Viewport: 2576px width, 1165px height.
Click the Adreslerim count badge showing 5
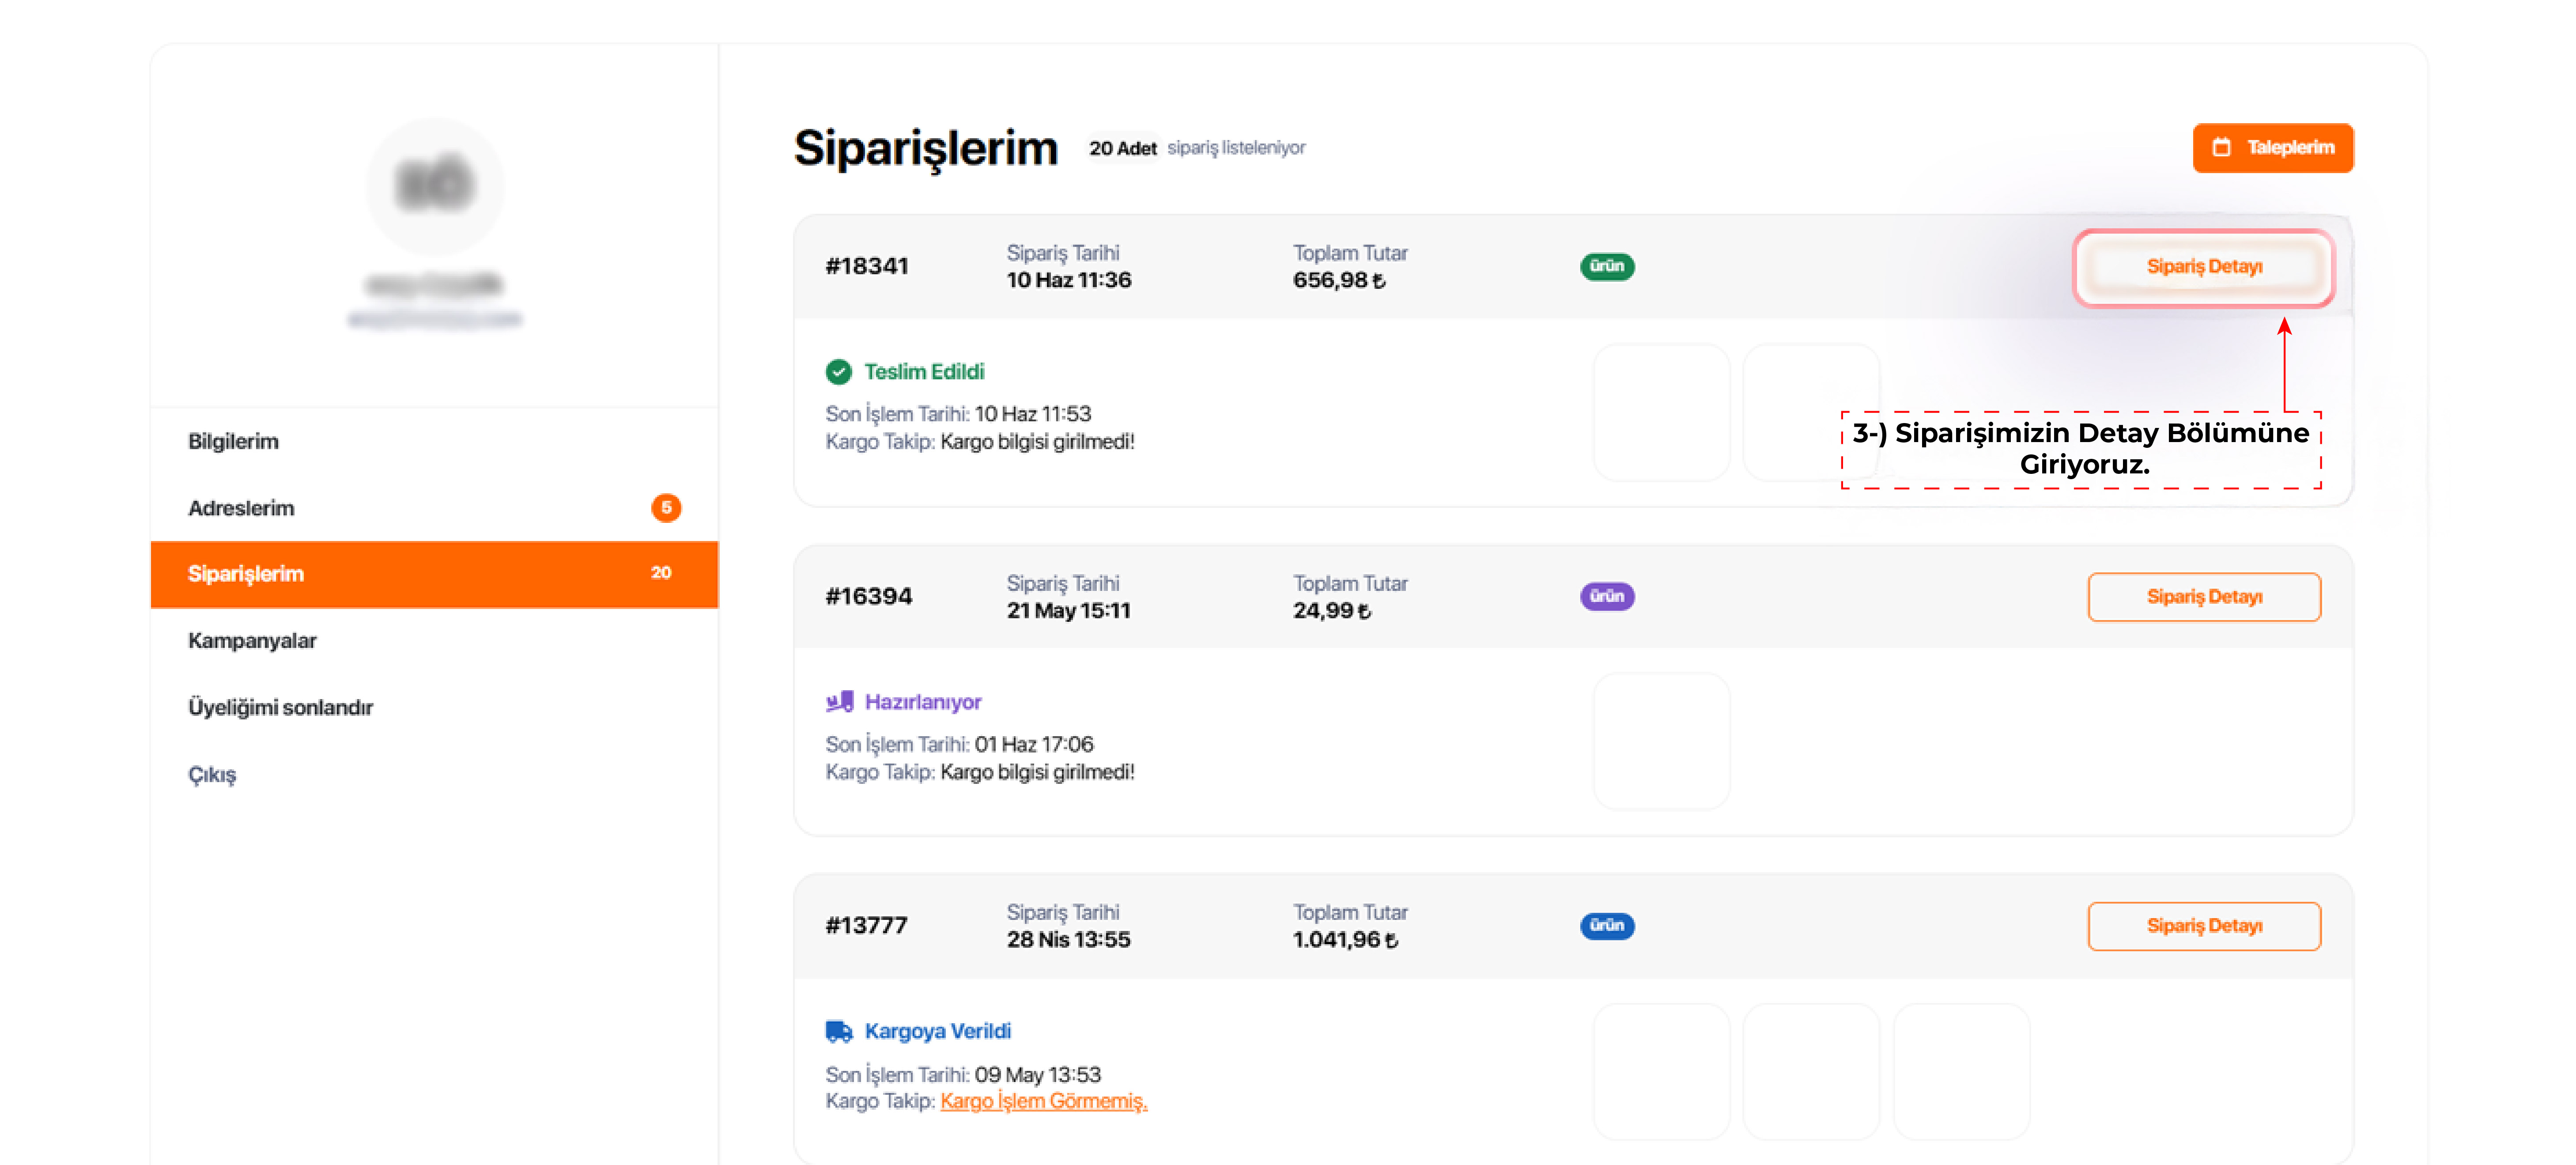[666, 508]
